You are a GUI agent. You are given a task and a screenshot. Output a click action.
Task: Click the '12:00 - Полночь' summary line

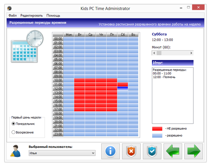[164, 77]
